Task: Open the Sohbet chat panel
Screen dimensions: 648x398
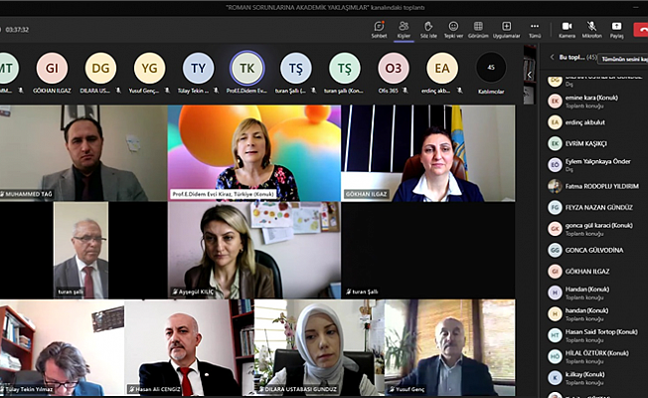Action: coord(379,28)
